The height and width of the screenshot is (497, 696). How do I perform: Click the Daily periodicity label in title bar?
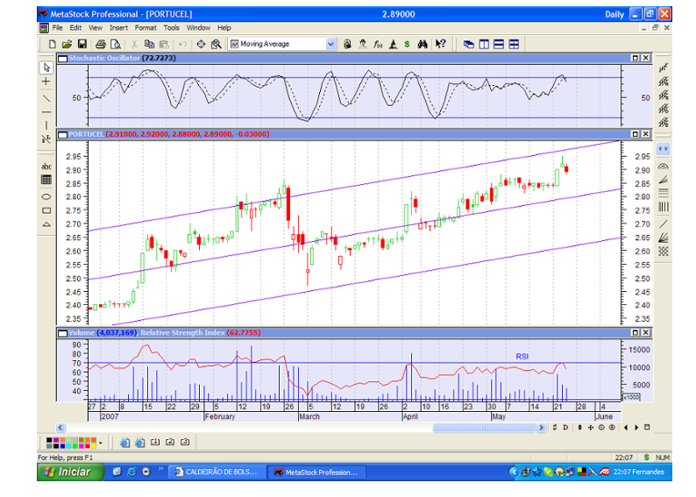tap(614, 15)
